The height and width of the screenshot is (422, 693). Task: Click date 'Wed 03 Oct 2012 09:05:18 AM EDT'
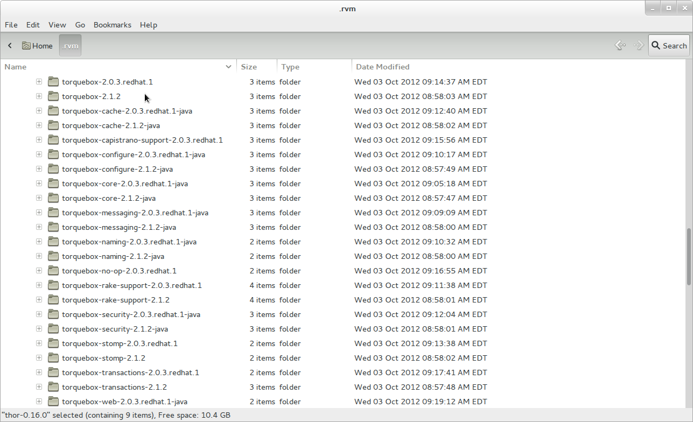tap(421, 184)
